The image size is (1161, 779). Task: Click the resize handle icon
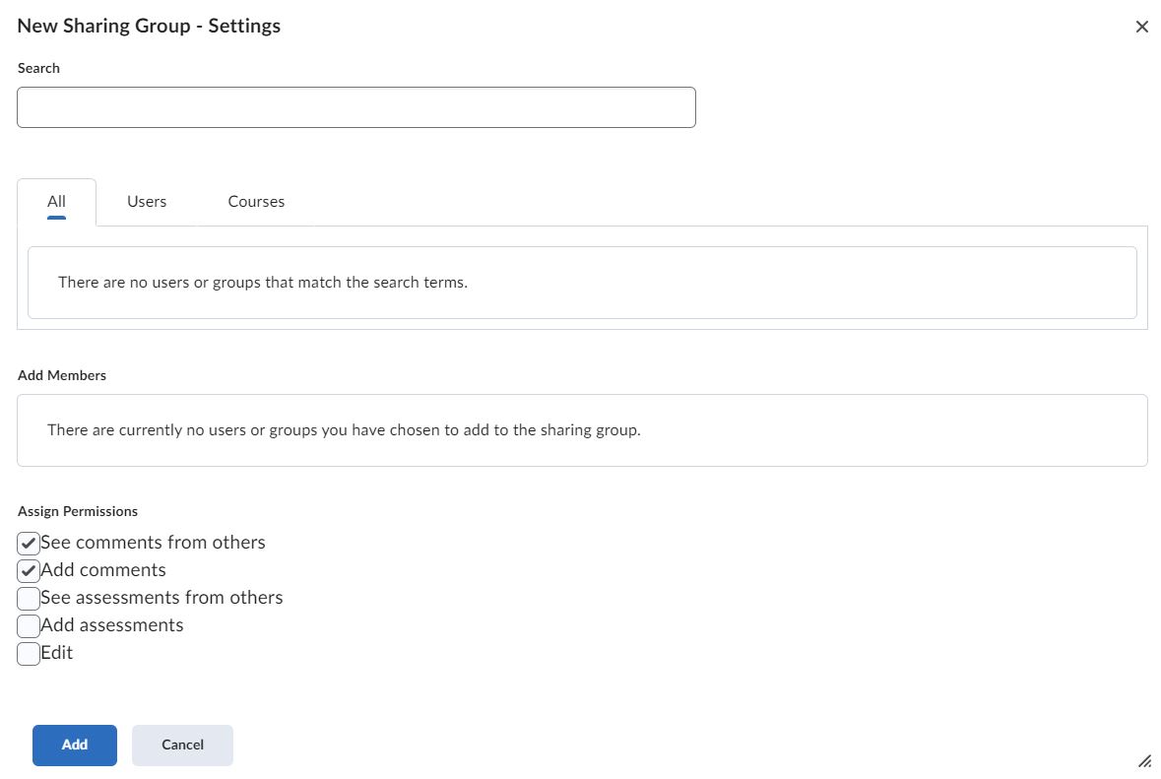[1145, 761]
